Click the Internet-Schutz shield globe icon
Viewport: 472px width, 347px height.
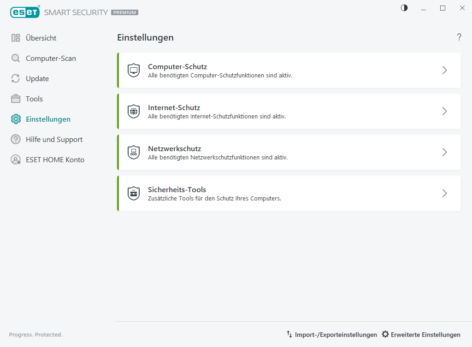(x=134, y=112)
